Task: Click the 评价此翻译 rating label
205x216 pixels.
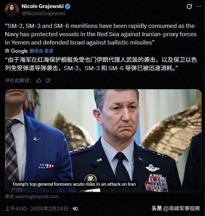Action: [x=18, y=80]
